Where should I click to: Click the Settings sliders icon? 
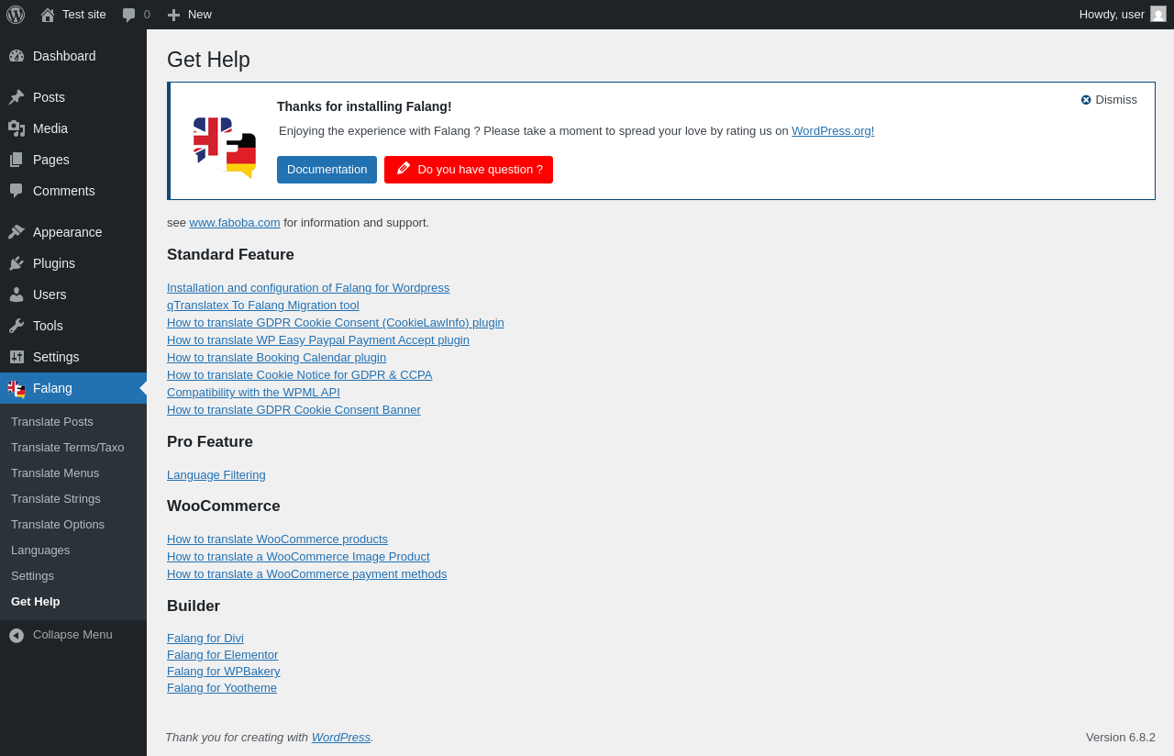click(x=17, y=357)
